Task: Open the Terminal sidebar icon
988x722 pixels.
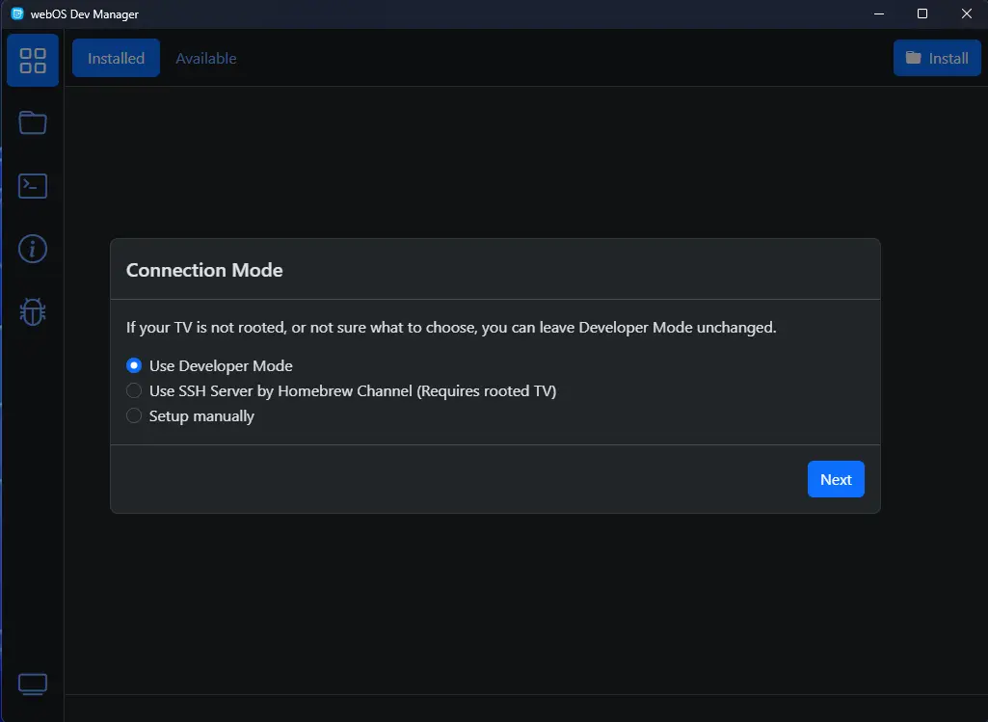Action: point(33,186)
